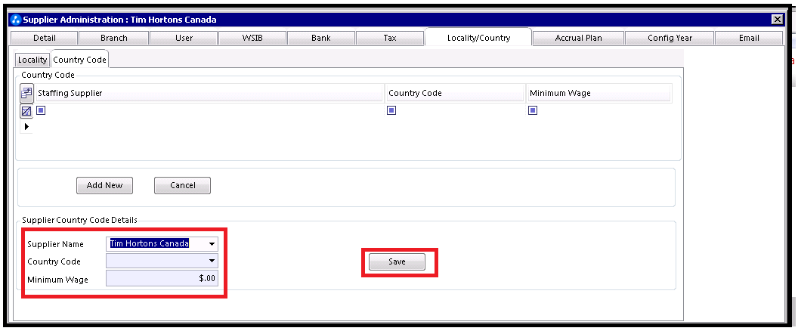Click the Supplier Administration app icon in title bar
This screenshot has height=331, width=798.
pos(16,20)
